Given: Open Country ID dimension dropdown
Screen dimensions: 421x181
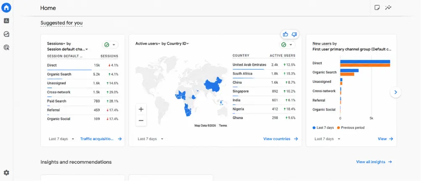Looking at the screenshot, I should click(178, 44).
